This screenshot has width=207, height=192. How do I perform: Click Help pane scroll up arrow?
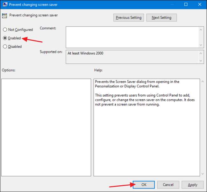tap(203, 82)
